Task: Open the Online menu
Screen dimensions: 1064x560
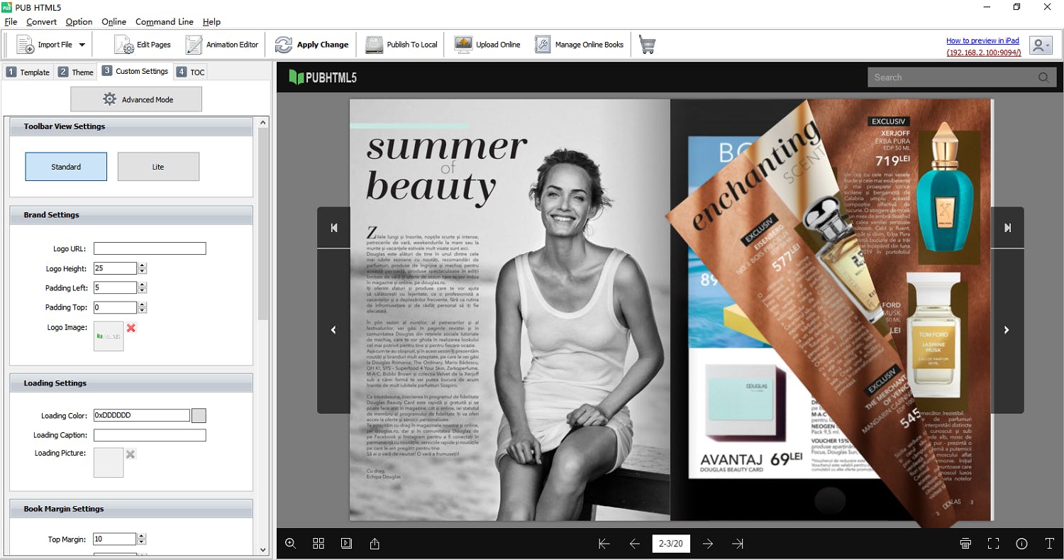Action: click(x=114, y=22)
